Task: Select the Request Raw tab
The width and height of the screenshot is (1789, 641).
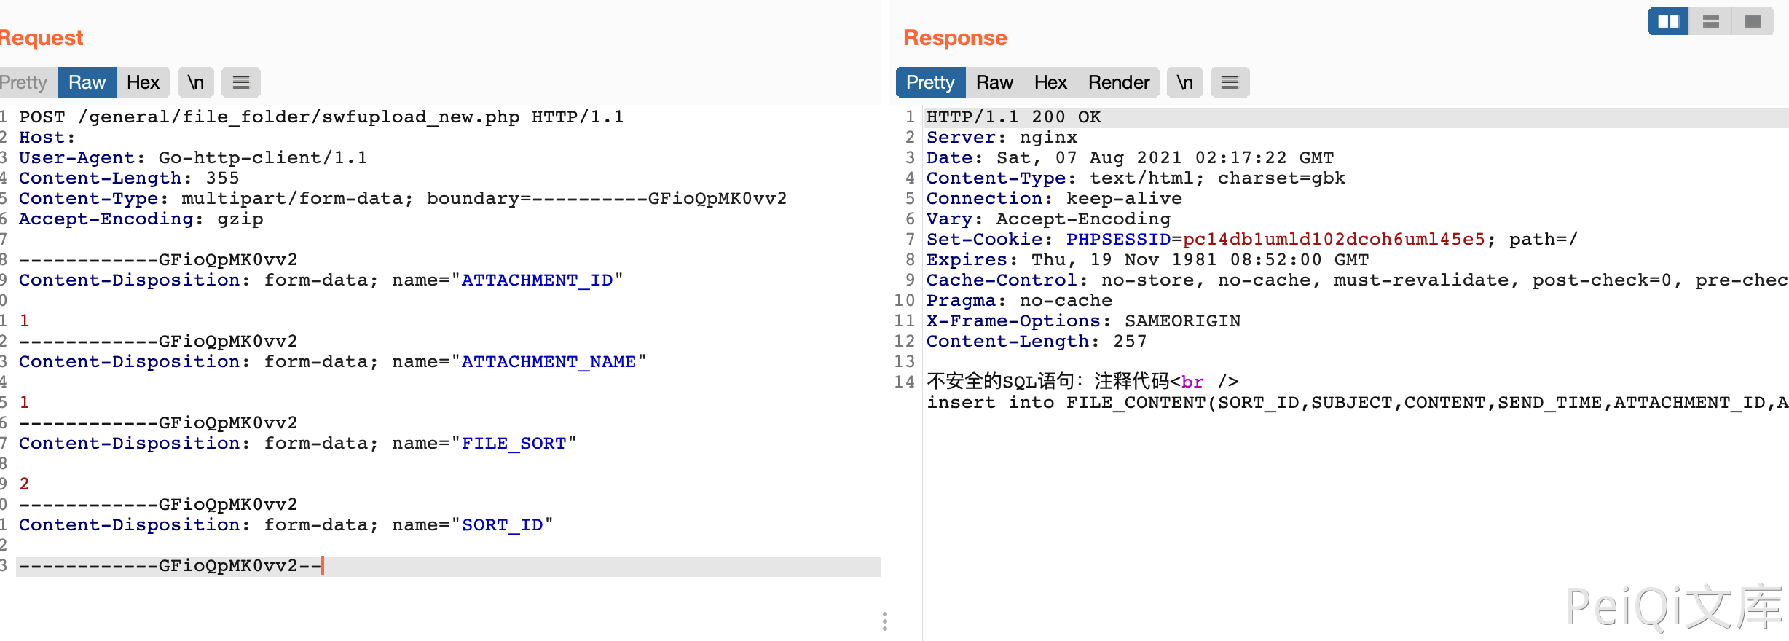Action: click(x=87, y=82)
